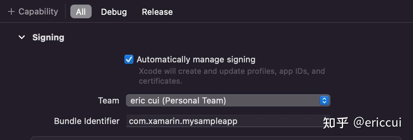Open the Team dropdown menu
Screen dimensions: 413x140
228,100
